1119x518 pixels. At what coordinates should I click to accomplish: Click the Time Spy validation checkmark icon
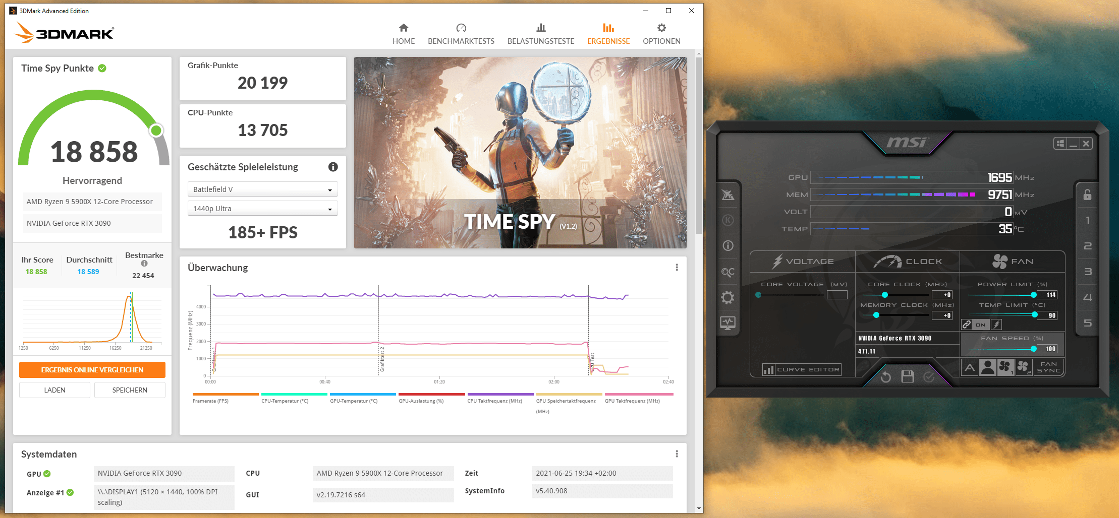point(102,68)
